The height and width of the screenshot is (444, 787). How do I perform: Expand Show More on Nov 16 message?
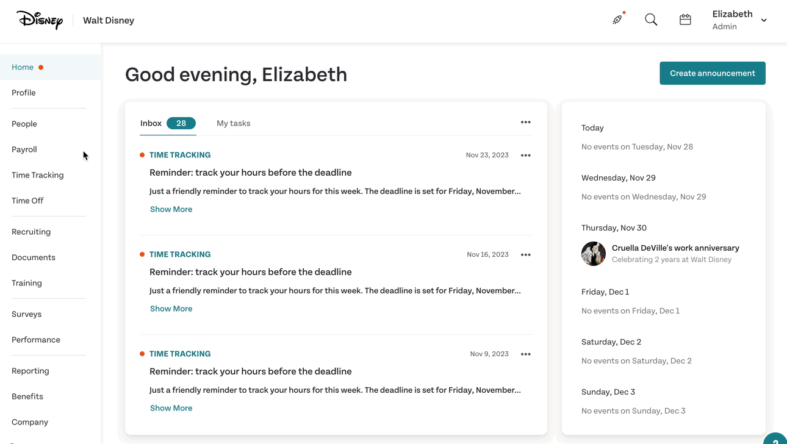pyautogui.click(x=171, y=309)
